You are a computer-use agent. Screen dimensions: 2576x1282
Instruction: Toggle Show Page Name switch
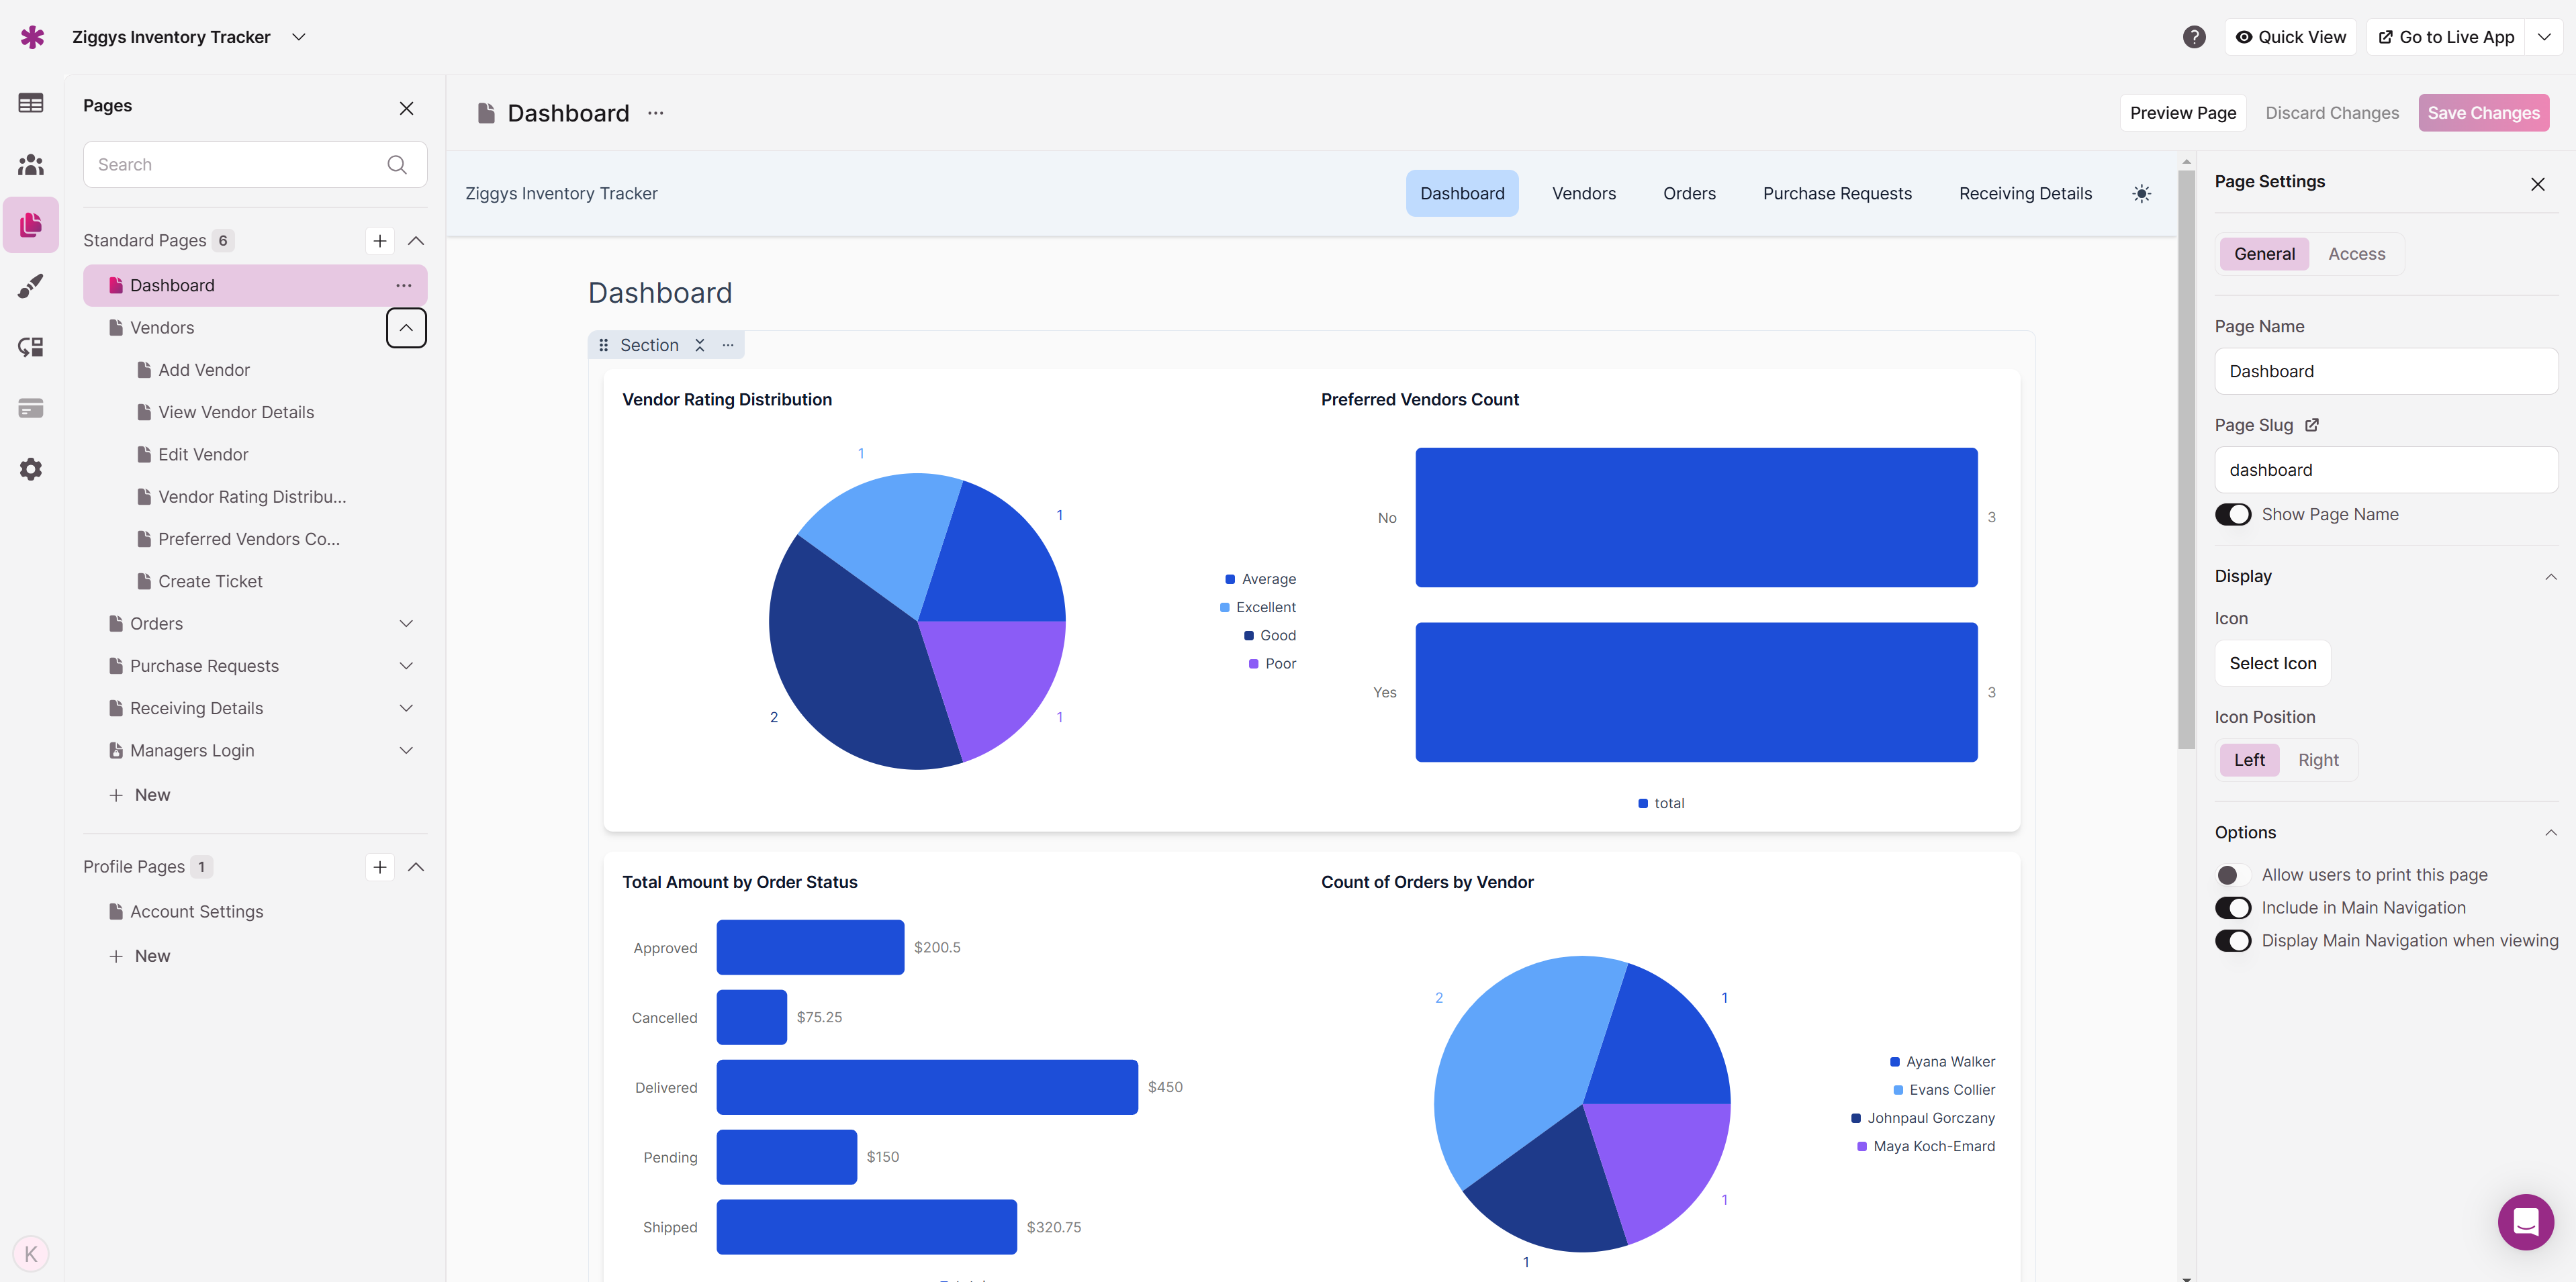tap(2233, 515)
